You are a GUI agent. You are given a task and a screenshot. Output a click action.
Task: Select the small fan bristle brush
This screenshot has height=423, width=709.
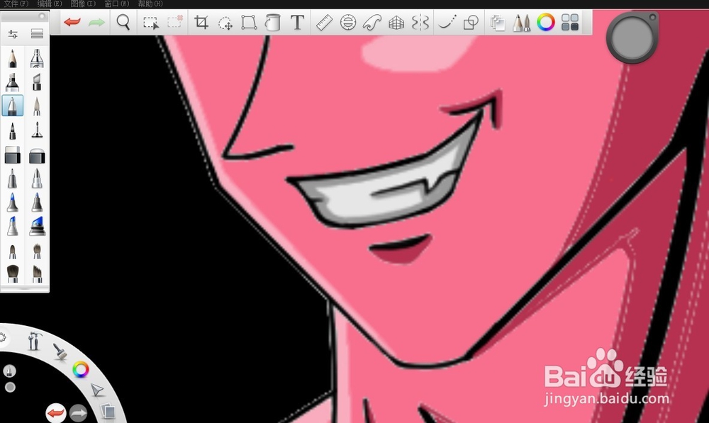coord(37,251)
